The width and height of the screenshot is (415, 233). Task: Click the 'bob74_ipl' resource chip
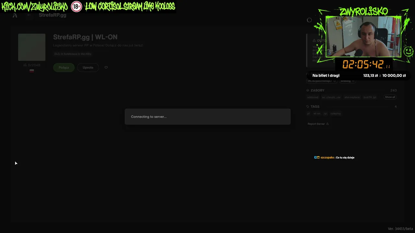[x=370, y=97]
